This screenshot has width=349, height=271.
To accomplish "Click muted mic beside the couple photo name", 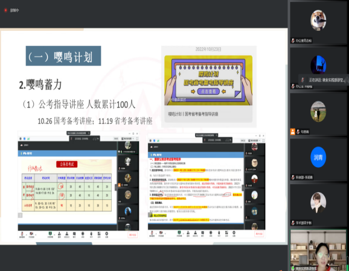I will 298,132.
